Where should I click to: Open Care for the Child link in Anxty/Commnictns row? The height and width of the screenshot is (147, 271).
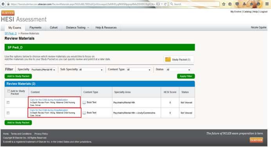[49, 110]
